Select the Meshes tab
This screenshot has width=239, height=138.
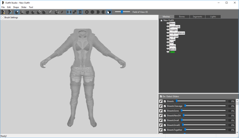point(166,17)
